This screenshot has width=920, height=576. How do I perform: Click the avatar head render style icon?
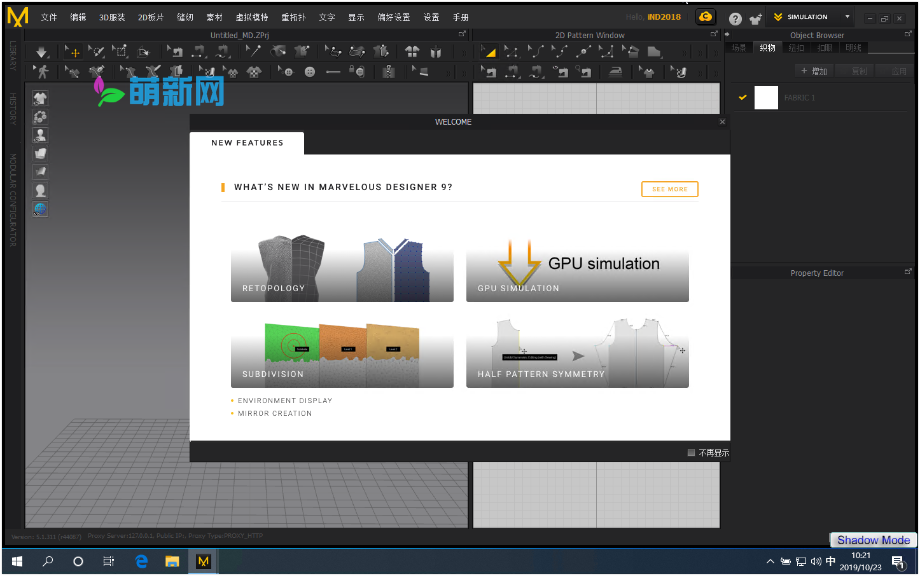(40, 190)
